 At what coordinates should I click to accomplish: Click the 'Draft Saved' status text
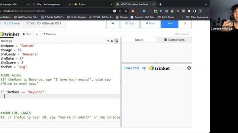point(182,34)
